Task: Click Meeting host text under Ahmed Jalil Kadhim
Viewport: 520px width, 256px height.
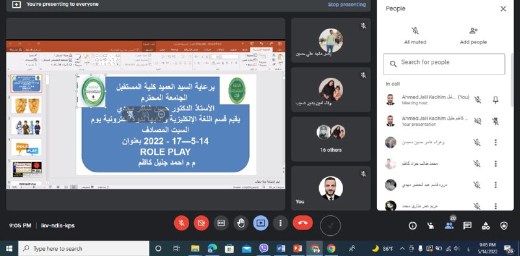Action: pos(415,103)
